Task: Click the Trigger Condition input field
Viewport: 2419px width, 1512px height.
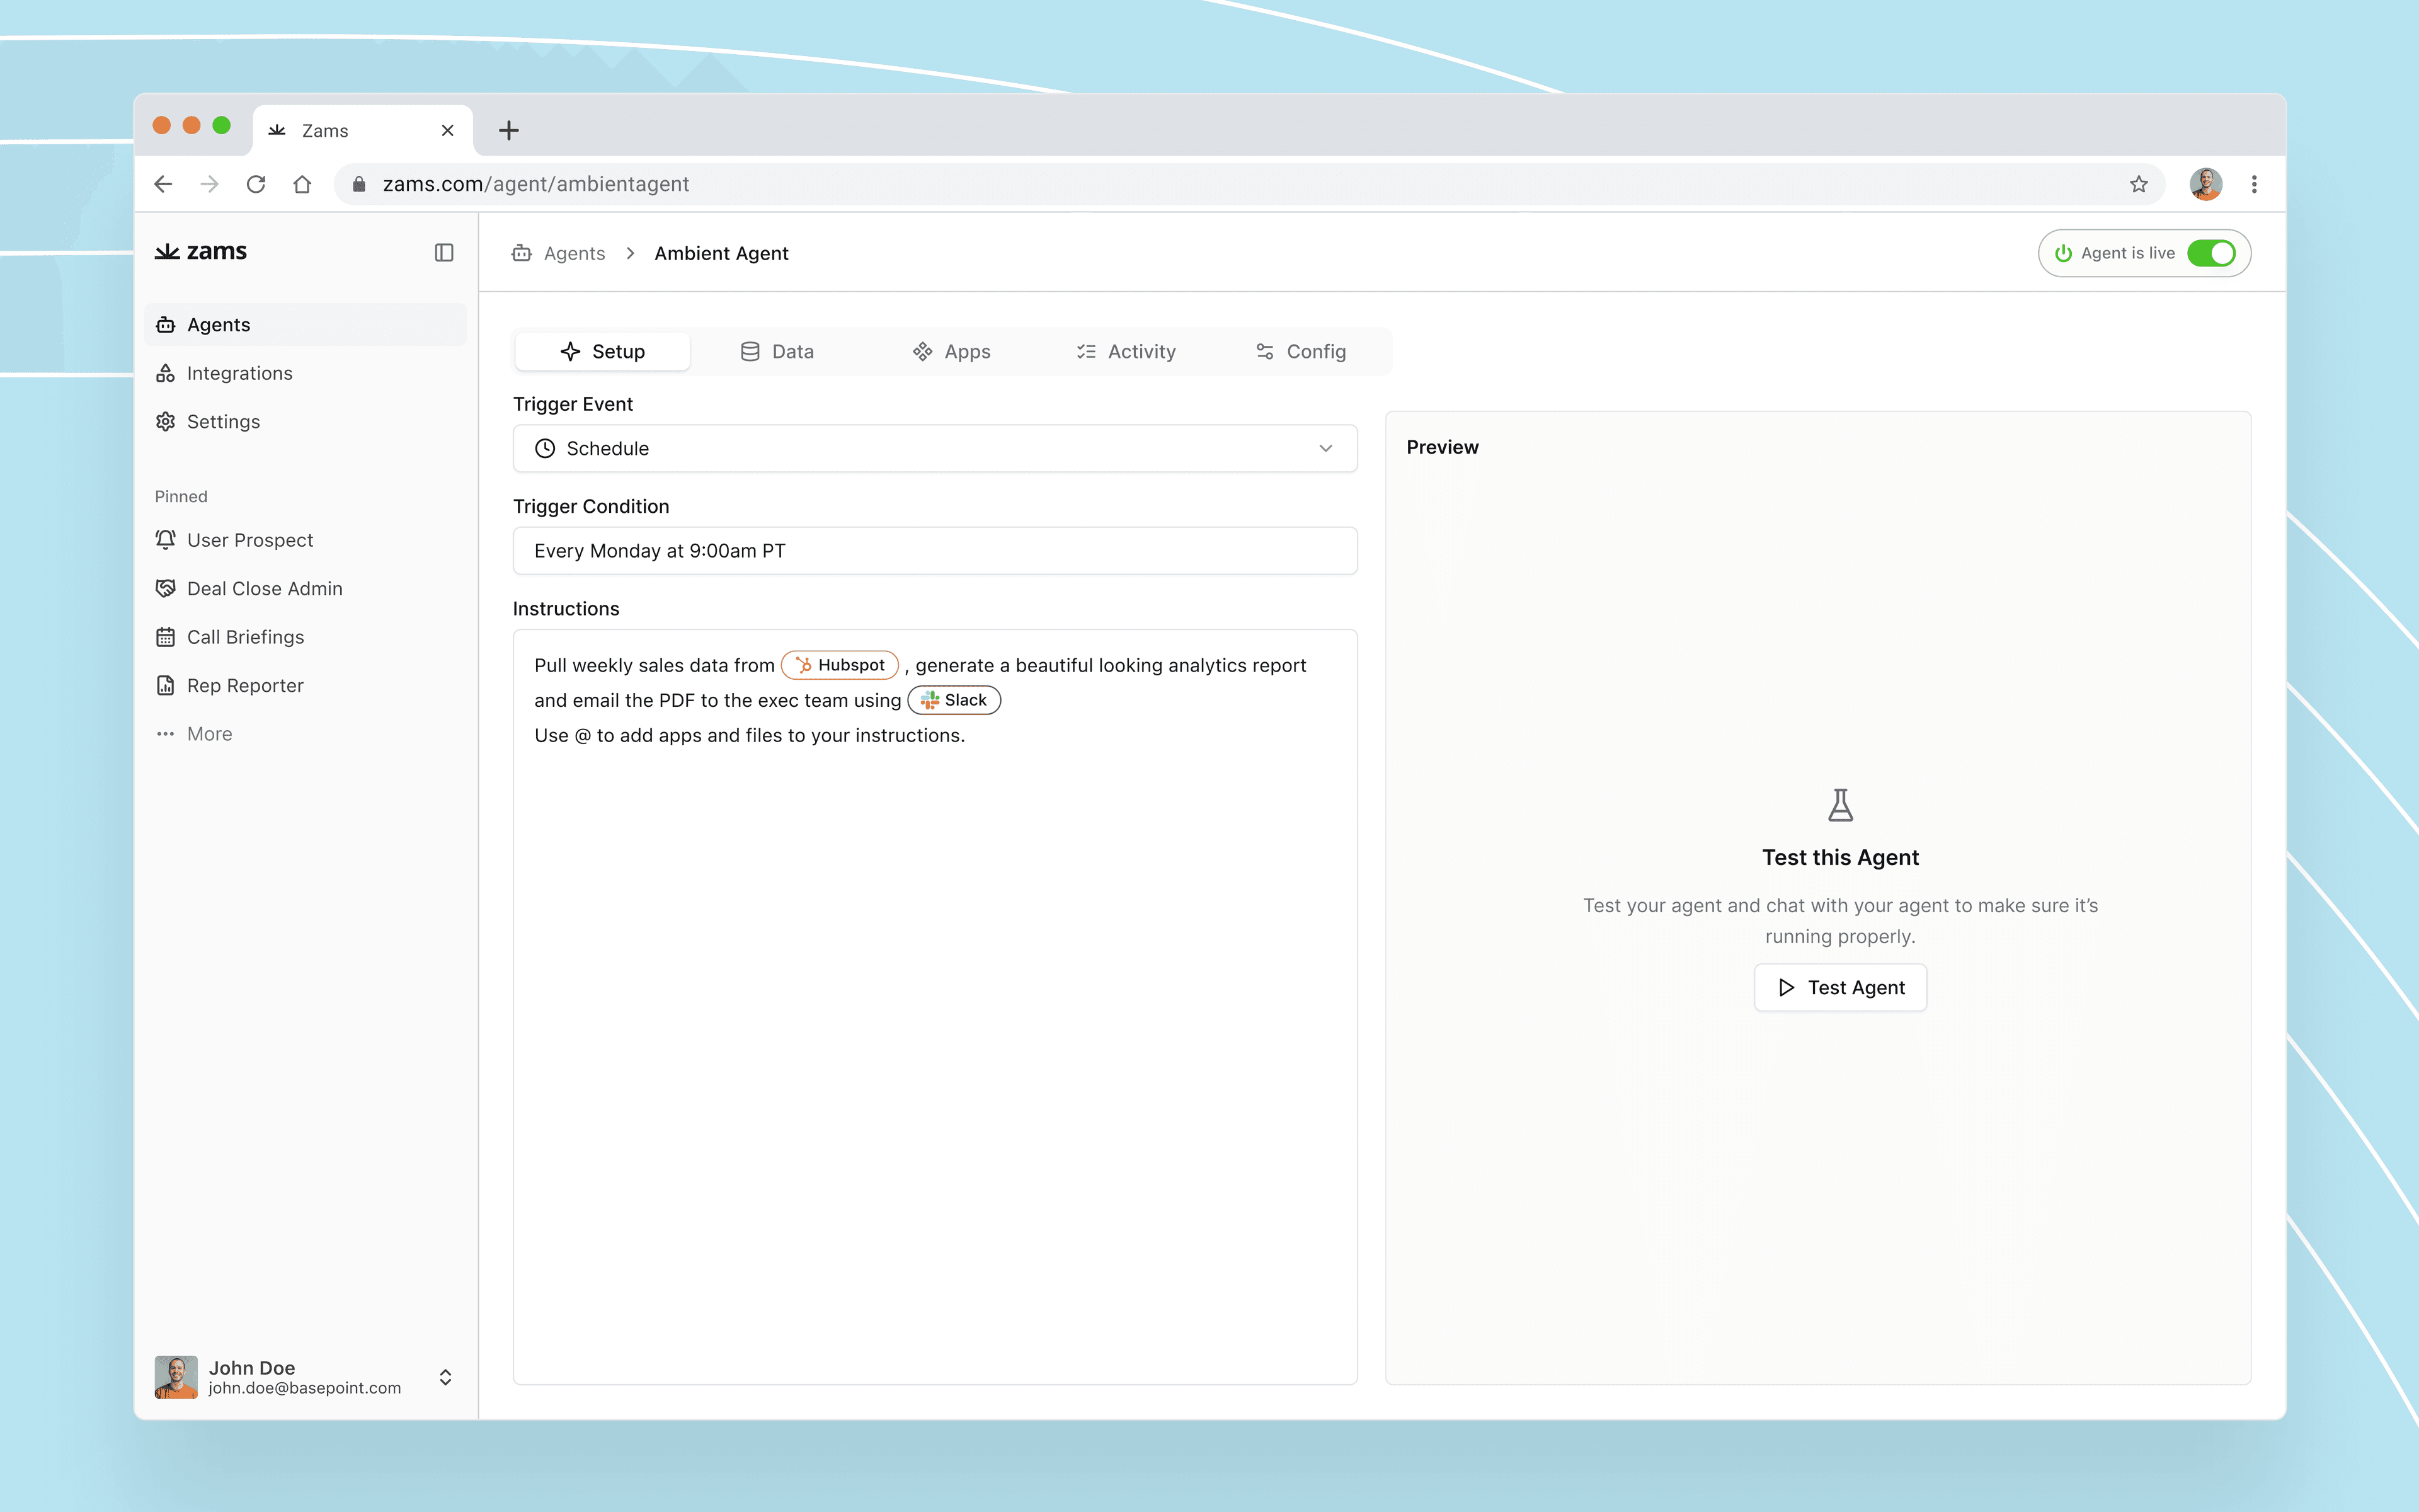Action: point(935,551)
